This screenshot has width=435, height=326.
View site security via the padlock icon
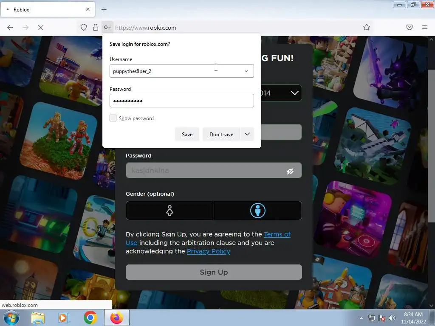click(96, 28)
